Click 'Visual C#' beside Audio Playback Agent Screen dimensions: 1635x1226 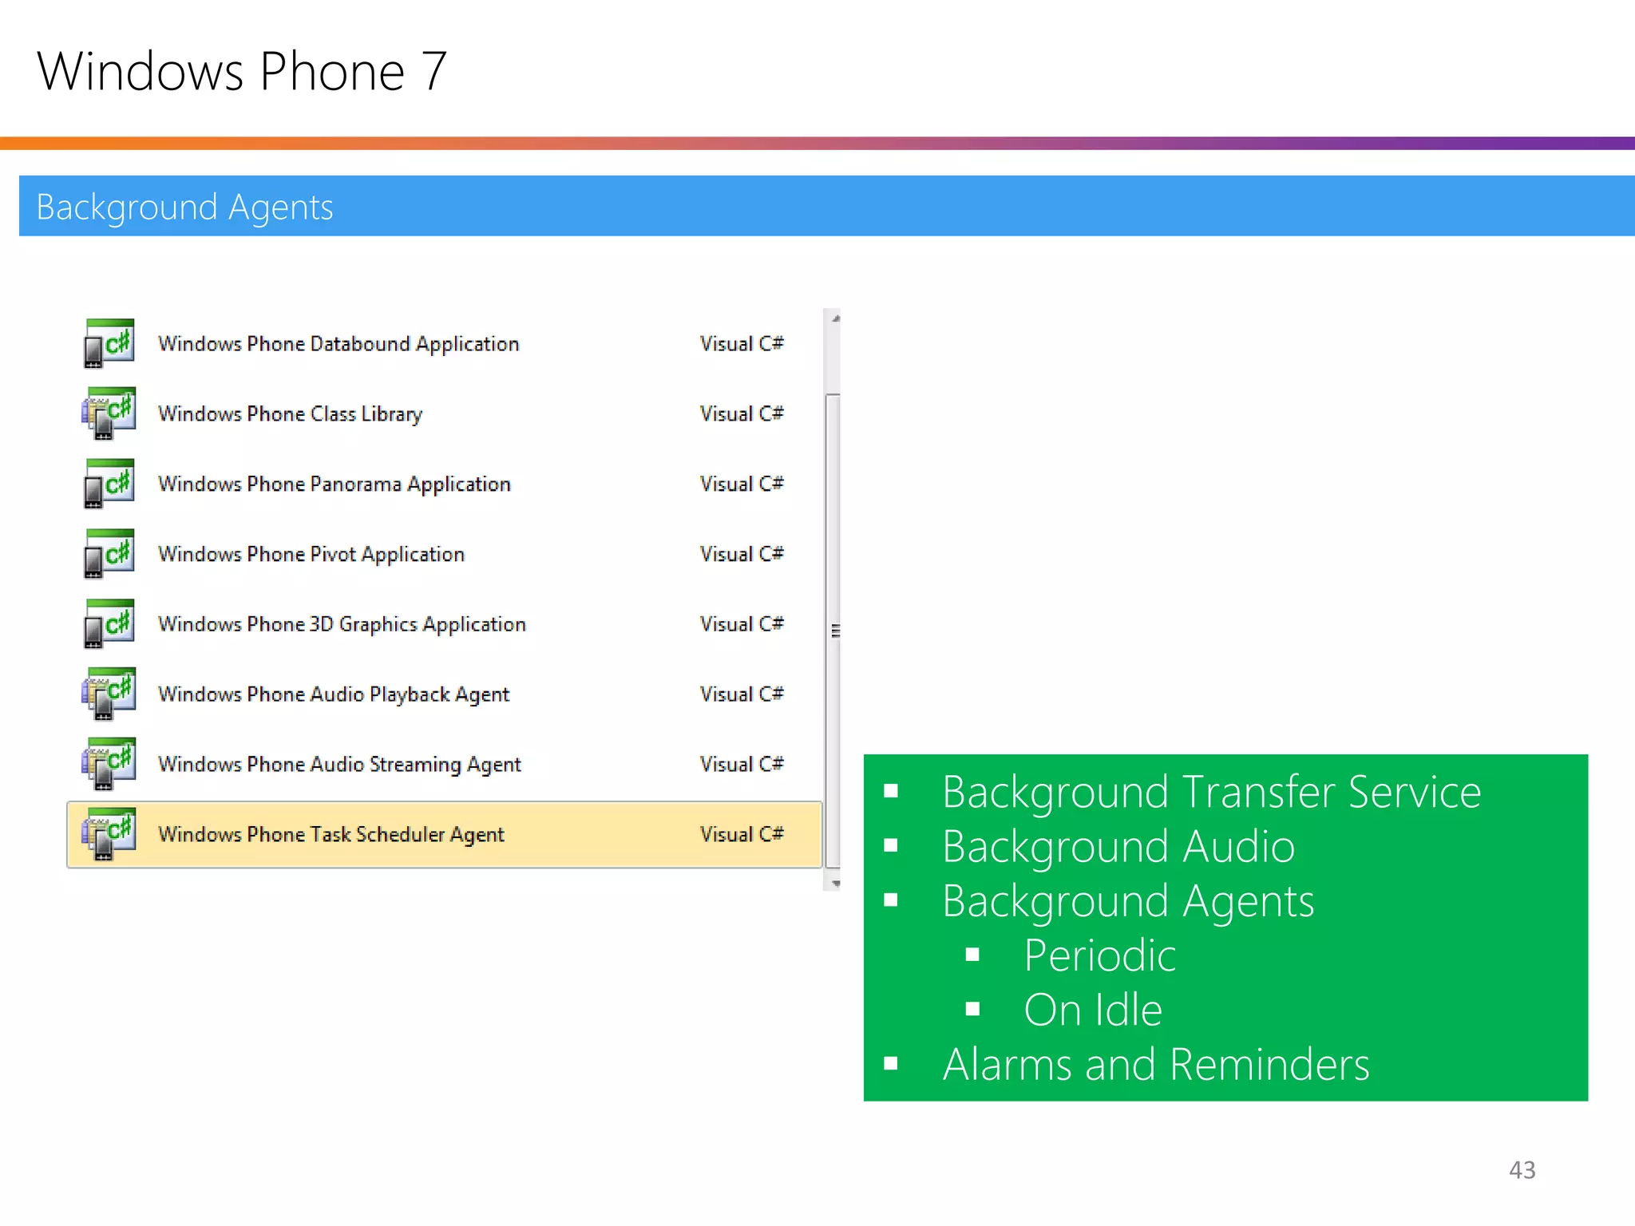coord(742,694)
